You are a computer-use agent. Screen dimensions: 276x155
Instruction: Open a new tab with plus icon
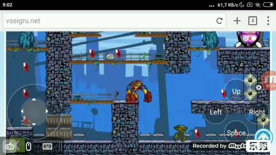click(x=237, y=21)
